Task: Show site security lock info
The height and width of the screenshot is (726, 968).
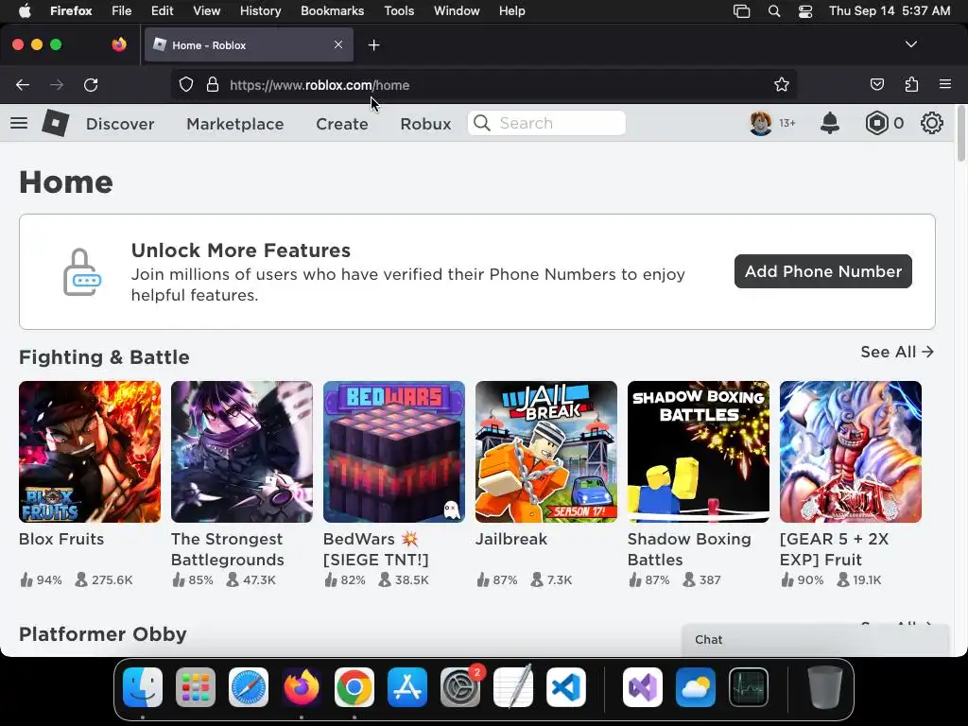Action: pos(213,85)
